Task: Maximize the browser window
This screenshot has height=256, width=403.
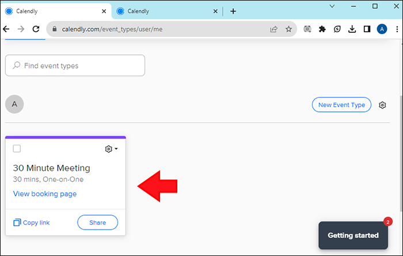Action: (375, 6)
